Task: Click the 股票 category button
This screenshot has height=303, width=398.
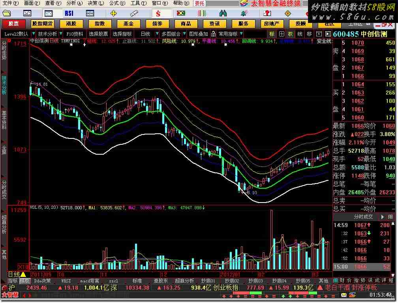Action: tap(14, 24)
